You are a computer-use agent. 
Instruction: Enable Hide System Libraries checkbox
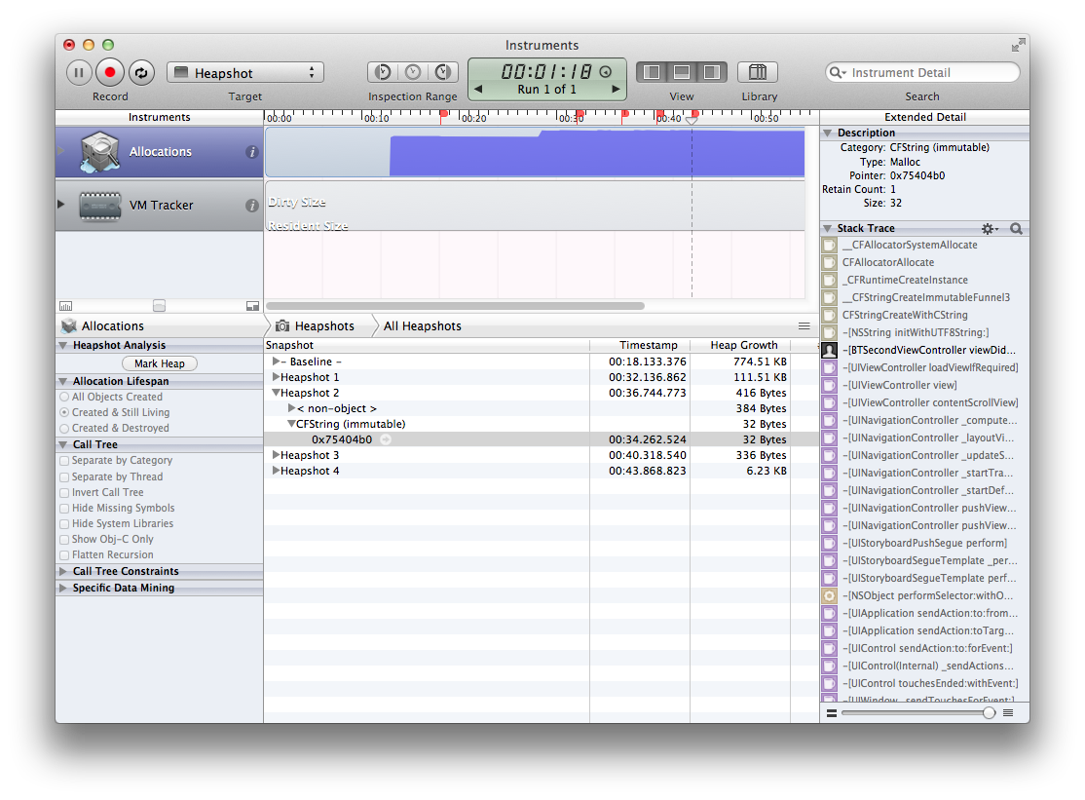pos(64,524)
